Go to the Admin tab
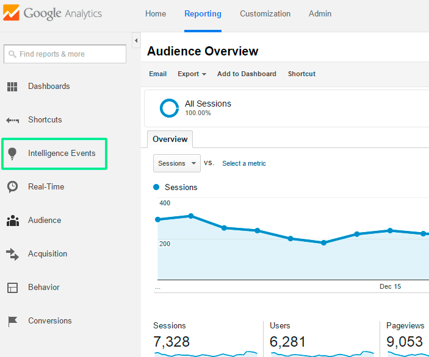The height and width of the screenshot is (357, 429). [320, 13]
